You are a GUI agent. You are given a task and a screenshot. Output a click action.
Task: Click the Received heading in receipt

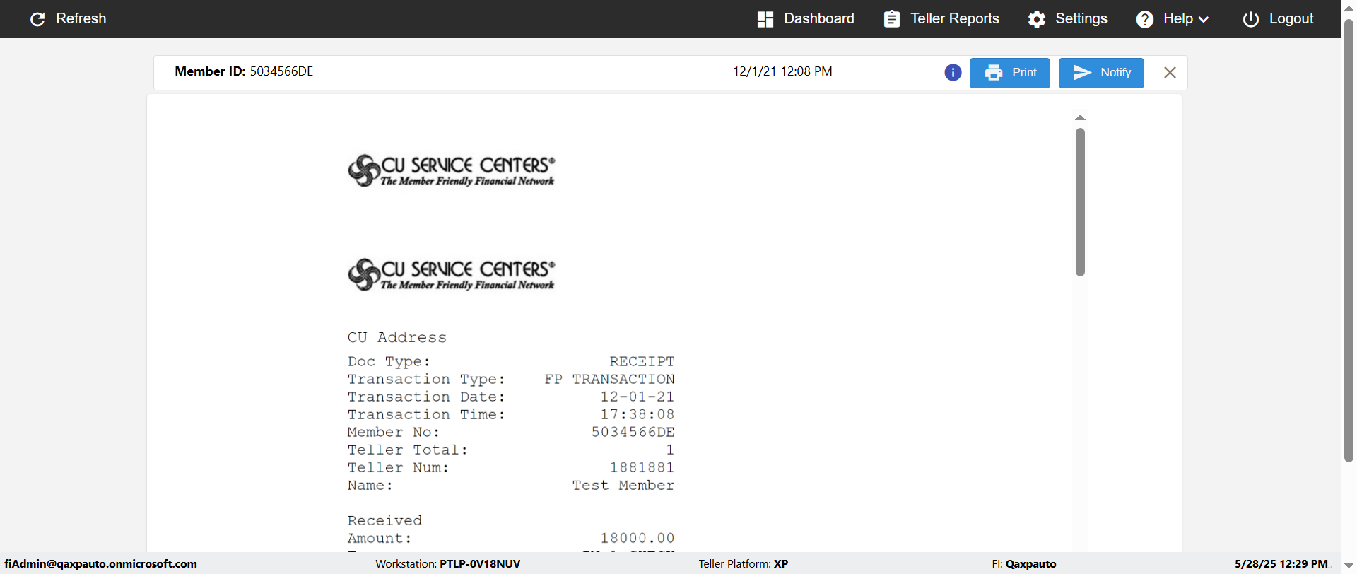(384, 520)
